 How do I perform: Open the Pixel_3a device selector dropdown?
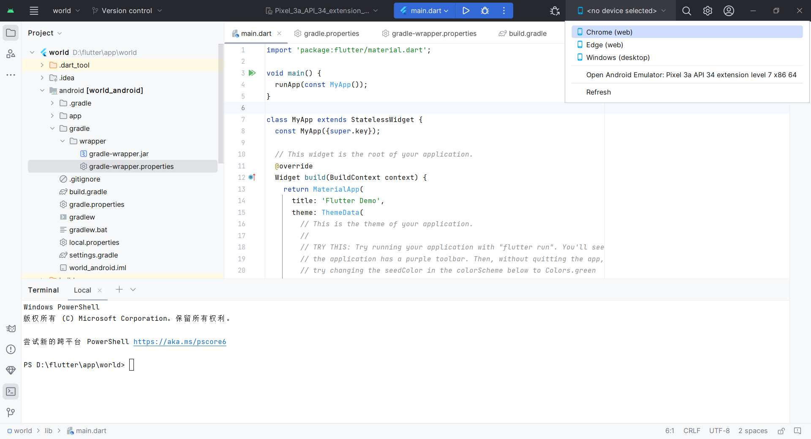322,11
